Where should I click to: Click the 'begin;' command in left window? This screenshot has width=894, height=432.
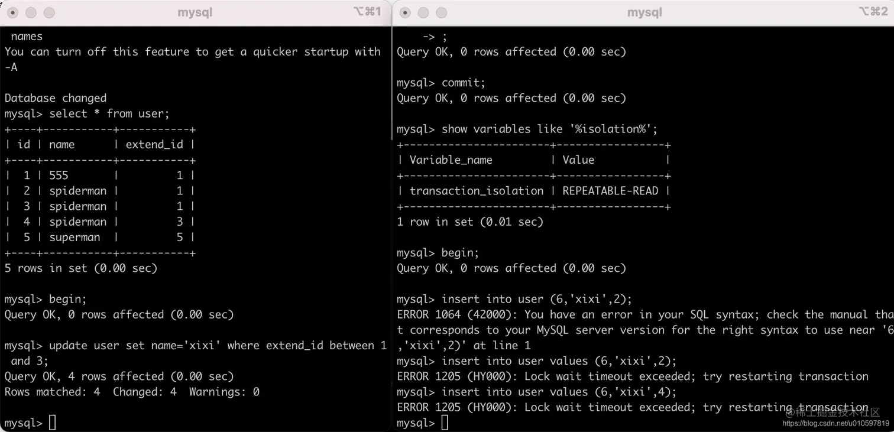pos(68,299)
